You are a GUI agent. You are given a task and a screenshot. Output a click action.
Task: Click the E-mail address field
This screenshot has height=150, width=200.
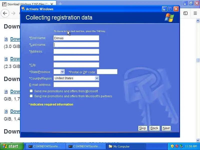point(76,85)
